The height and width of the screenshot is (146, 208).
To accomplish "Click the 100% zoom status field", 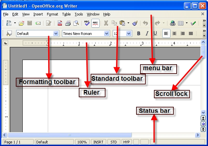I will 82,142.
